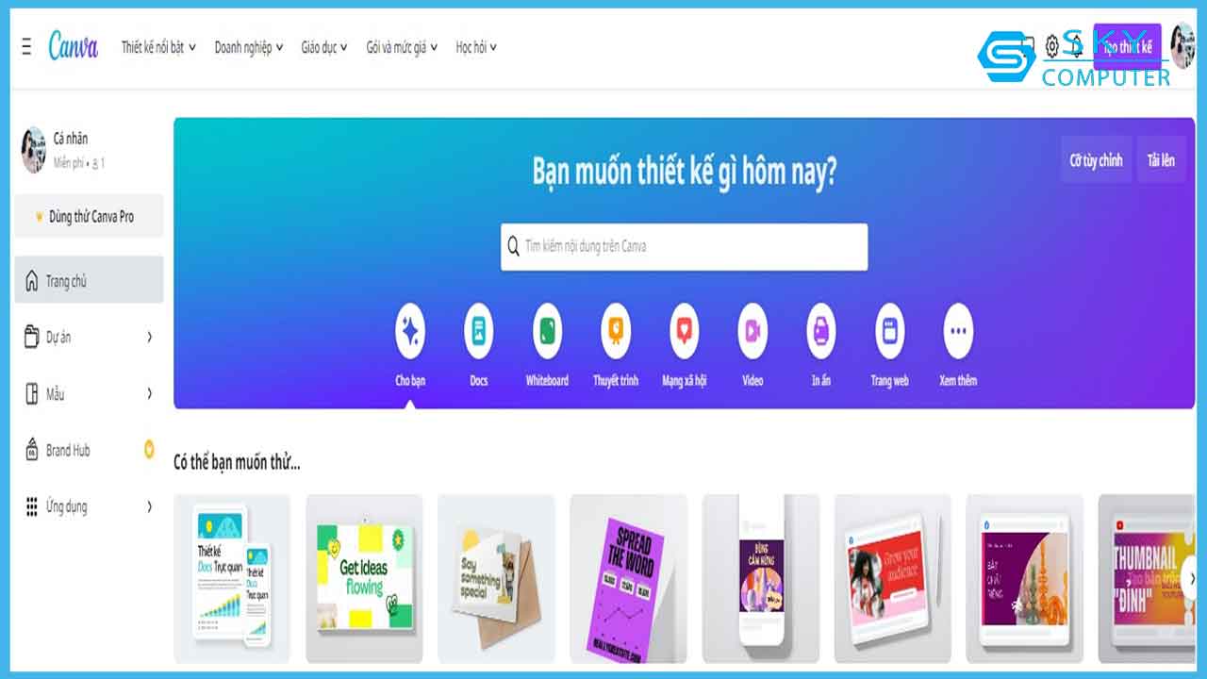This screenshot has width=1207, height=679.
Task: Click the Cỡ tùy chỉnh button
Action: tap(1096, 160)
